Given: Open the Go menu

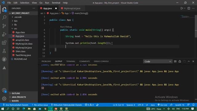Looking at the screenshot, I should 41,3.
